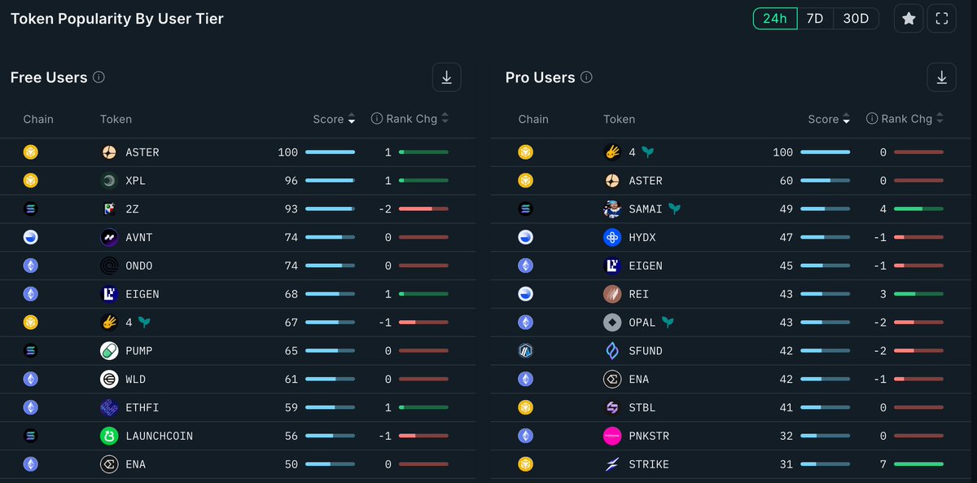
Task: Switch timeframe to 24h
Action: 774,19
